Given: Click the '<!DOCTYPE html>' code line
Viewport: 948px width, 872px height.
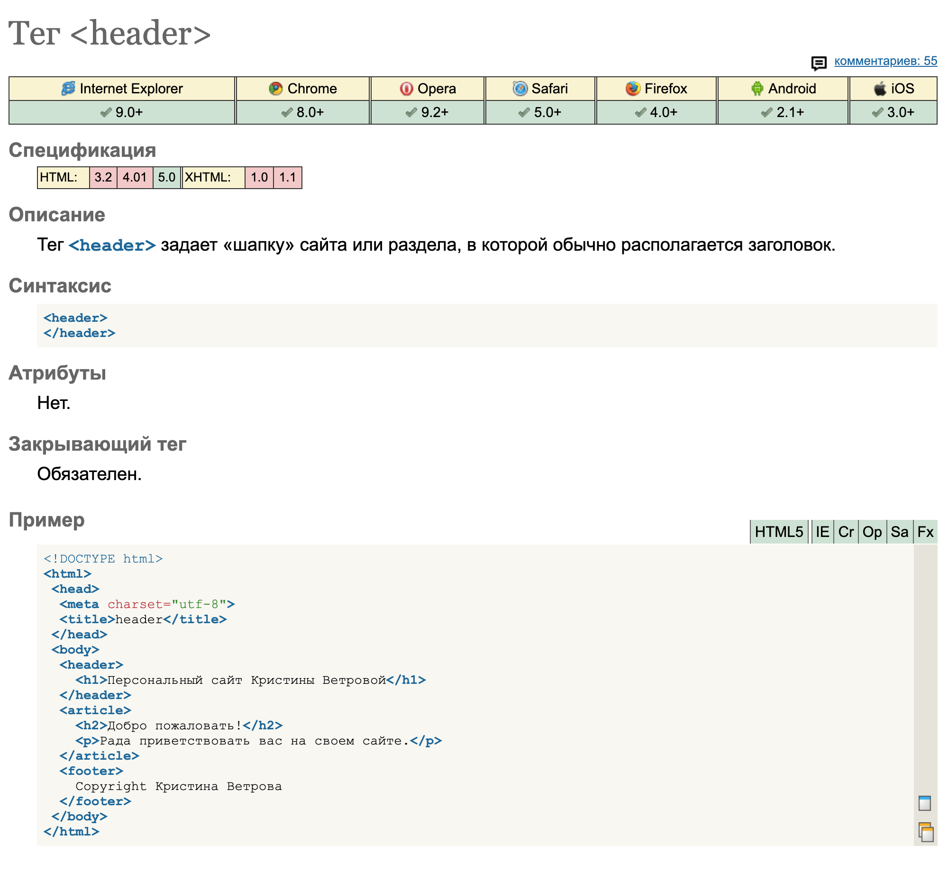Looking at the screenshot, I should (103, 559).
